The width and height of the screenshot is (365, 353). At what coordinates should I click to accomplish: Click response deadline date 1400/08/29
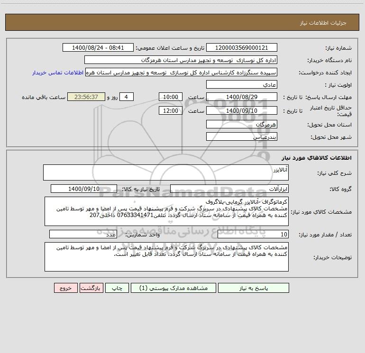[242, 97]
